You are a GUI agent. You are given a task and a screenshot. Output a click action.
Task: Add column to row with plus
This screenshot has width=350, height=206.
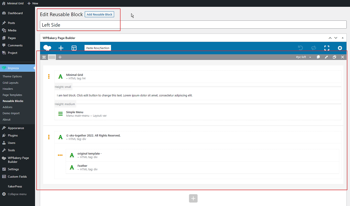[60, 57]
